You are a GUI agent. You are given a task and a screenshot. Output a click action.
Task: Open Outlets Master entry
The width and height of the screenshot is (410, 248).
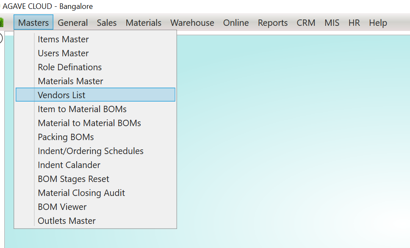(x=66, y=221)
